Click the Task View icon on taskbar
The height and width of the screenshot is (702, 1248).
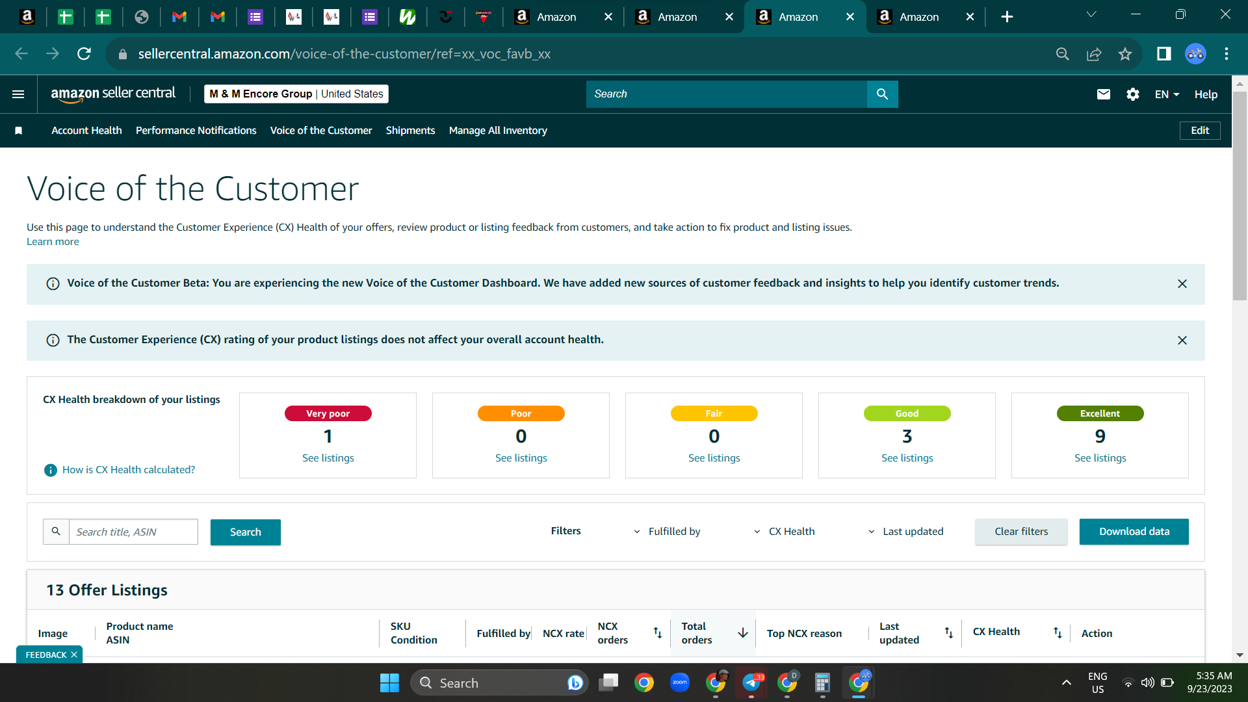pos(609,682)
